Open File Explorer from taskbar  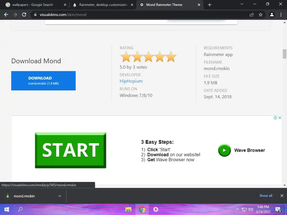click(128, 209)
